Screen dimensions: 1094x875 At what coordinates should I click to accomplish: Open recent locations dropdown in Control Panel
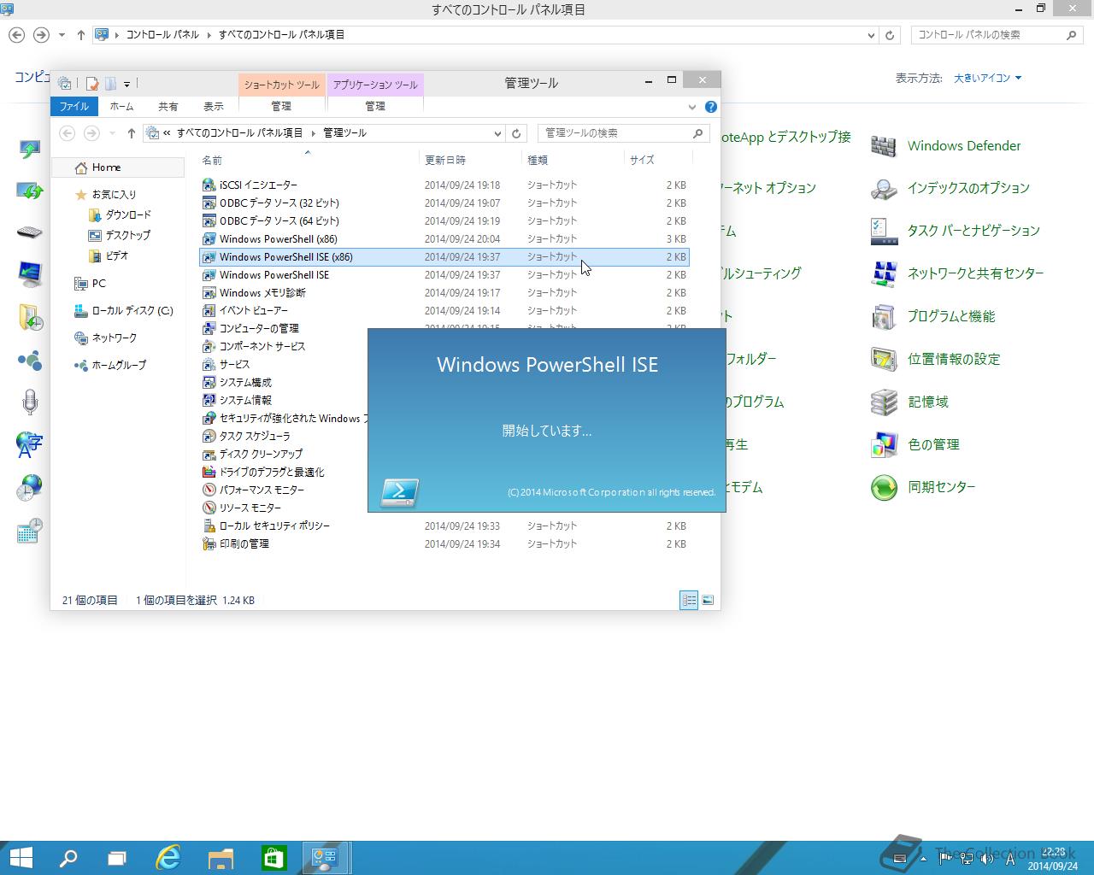(62, 35)
